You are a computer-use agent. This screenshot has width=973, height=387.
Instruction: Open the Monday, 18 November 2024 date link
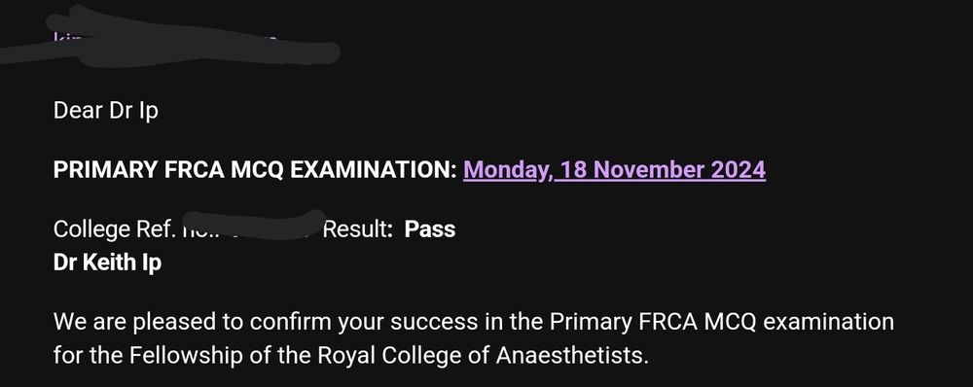614,170
